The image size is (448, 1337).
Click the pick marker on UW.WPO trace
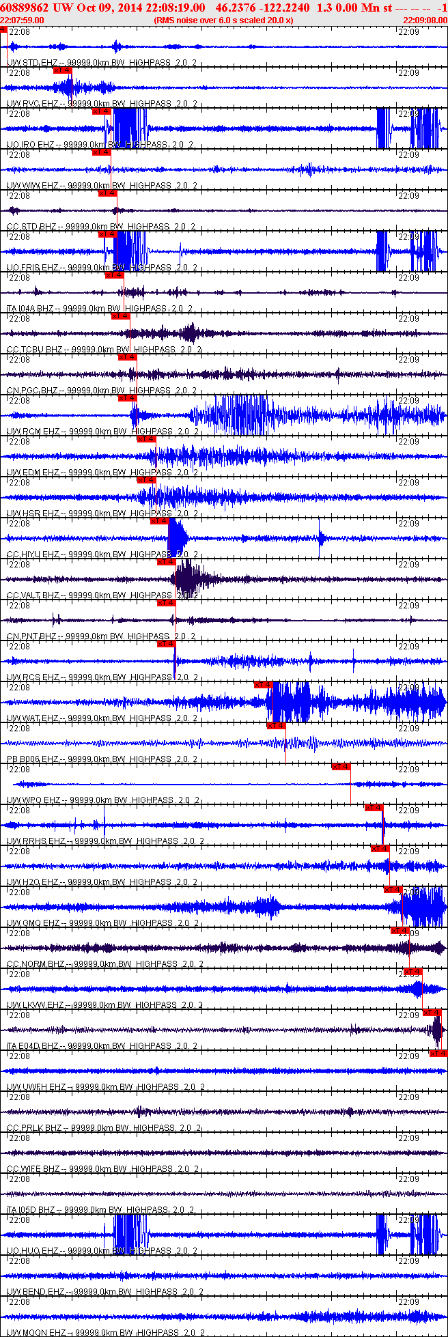[x=341, y=767]
